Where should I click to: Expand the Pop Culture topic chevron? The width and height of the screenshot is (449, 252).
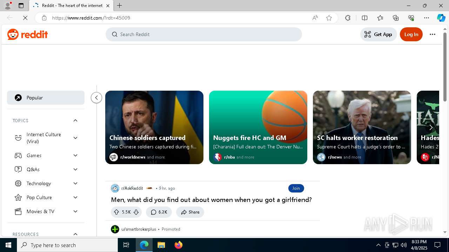pos(75,197)
